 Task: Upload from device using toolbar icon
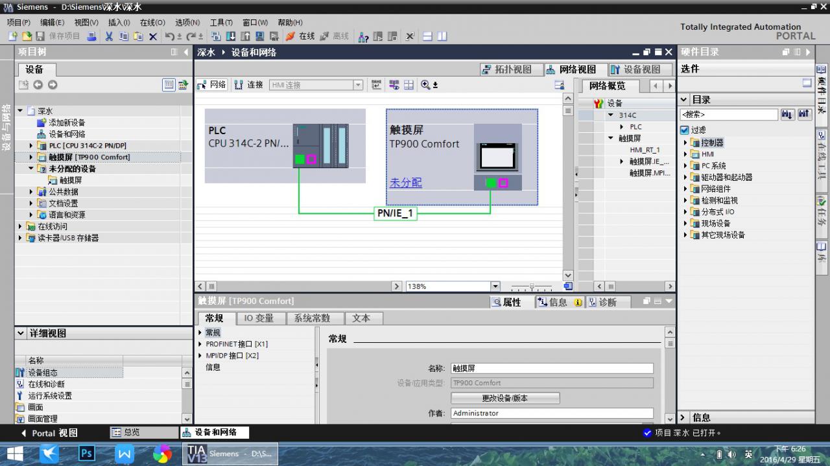click(246, 36)
